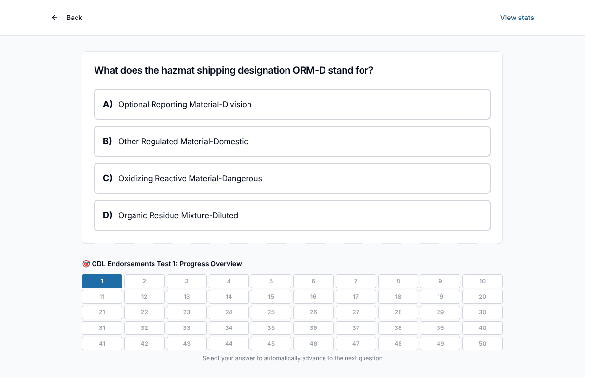592x385 pixels.
Task: Open question 42 tile
Action: pyautogui.click(x=144, y=344)
